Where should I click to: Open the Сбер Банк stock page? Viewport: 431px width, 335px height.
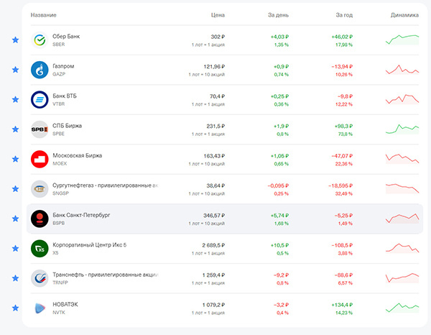66,37
